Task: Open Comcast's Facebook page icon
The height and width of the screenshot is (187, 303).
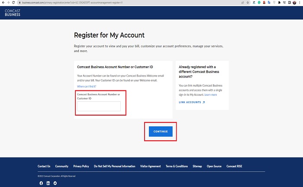Action: (x=41, y=183)
